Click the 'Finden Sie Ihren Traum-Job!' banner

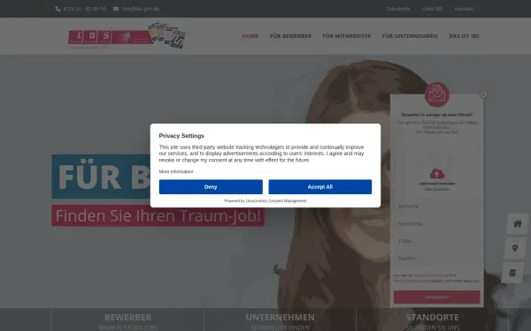[x=158, y=215]
